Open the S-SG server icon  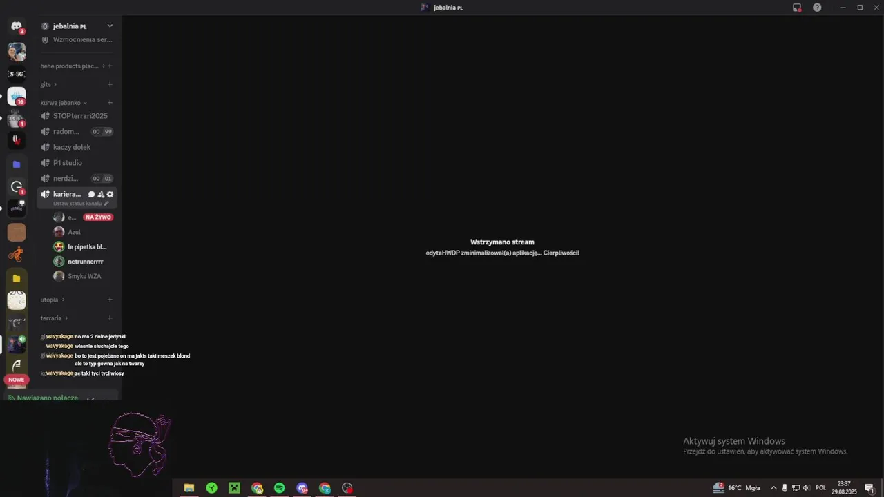point(17,74)
